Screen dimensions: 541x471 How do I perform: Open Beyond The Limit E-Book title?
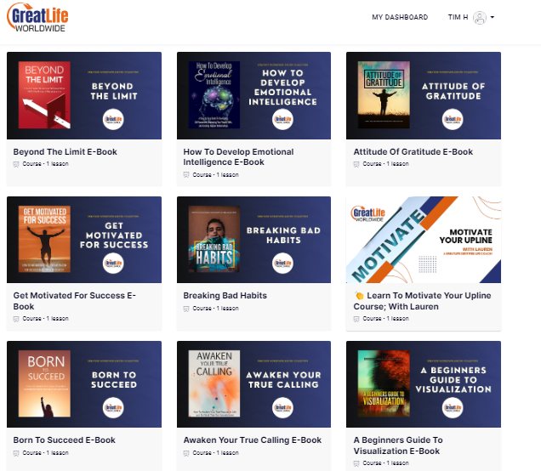(x=65, y=151)
